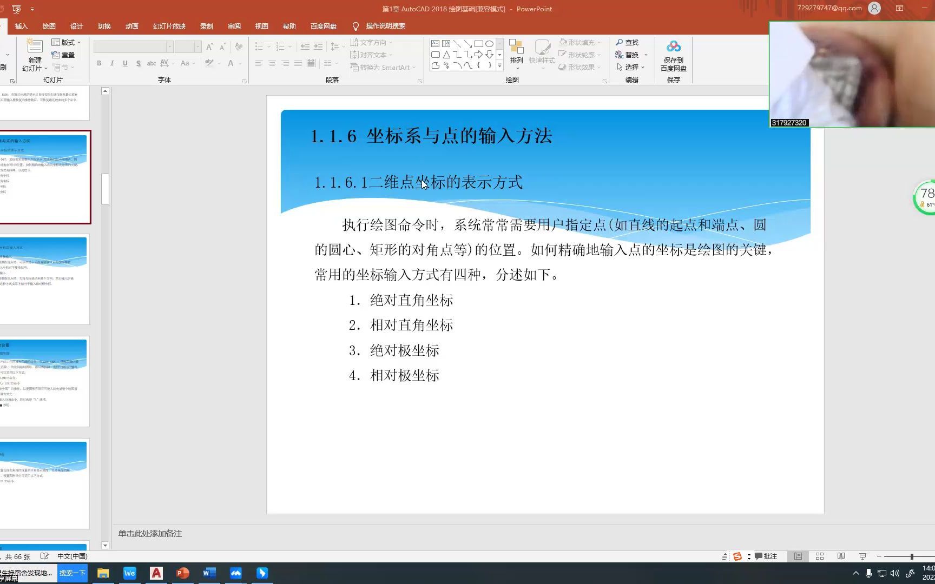Select the rectangle shape in the shapes gallery
The image size is (935, 584).
click(479, 43)
